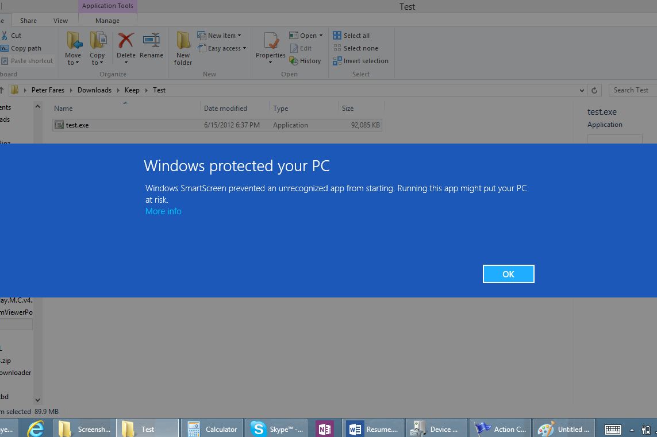
Task: Switch to Skype in the taskbar
Action: (276, 428)
